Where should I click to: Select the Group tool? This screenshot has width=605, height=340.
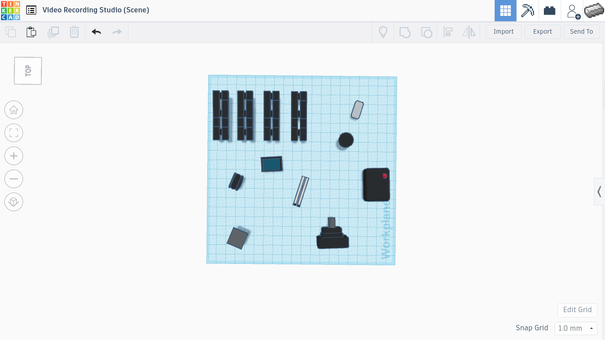coord(405,31)
